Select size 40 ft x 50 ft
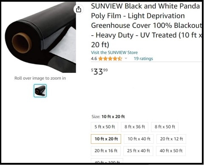 pos(171,151)
